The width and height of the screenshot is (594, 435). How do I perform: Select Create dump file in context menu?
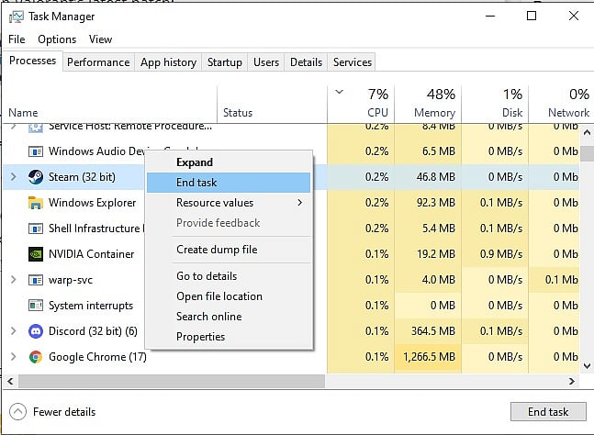point(229,250)
